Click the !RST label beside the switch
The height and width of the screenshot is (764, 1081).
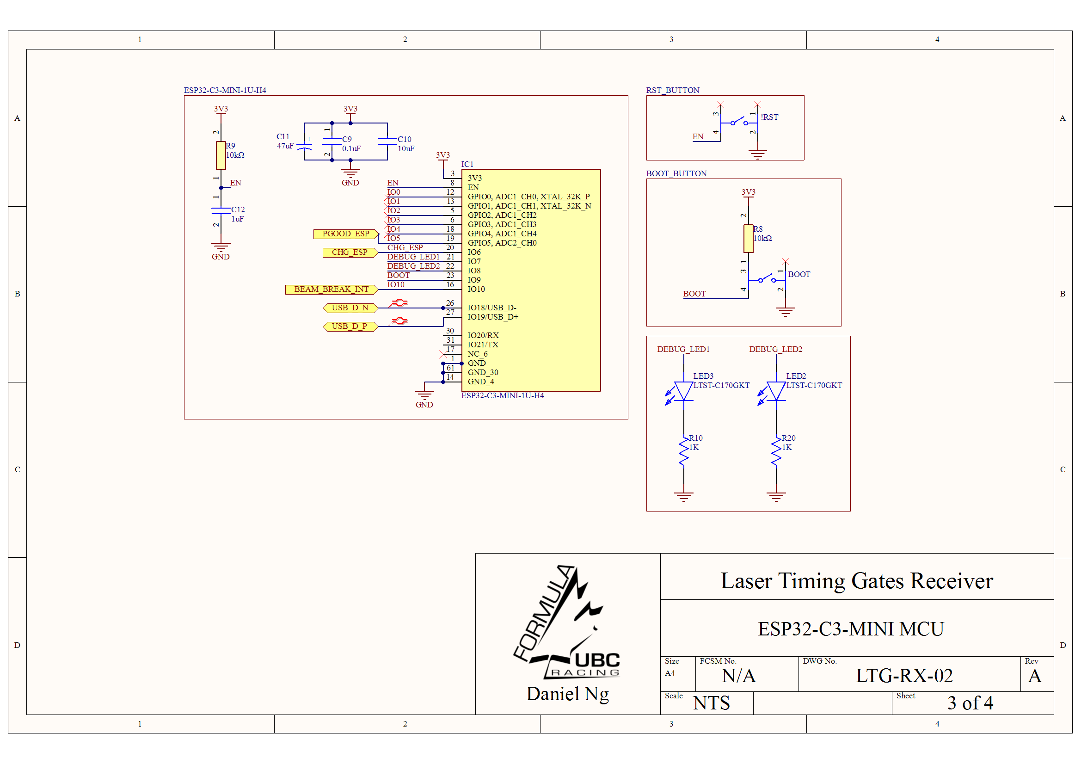769,117
